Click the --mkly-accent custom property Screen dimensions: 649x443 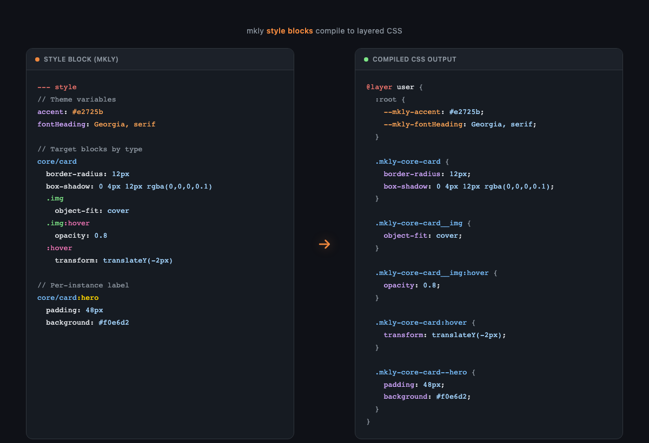pos(411,111)
